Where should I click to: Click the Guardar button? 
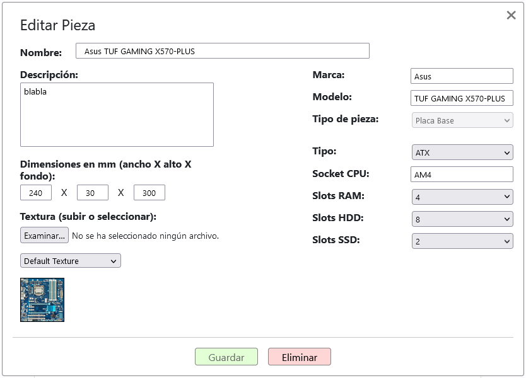[x=226, y=357]
